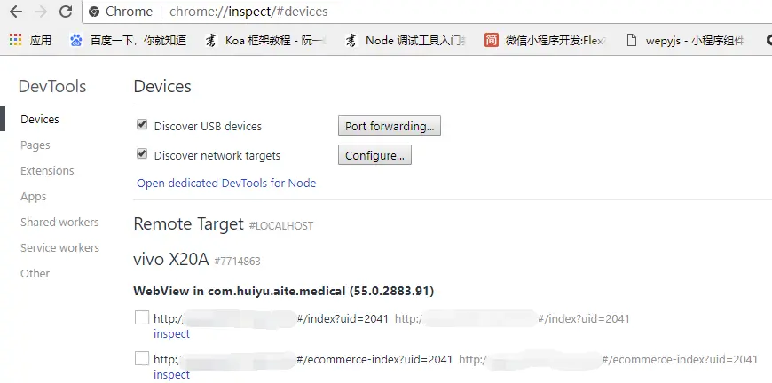Image resolution: width=772 pixels, height=383 pixels.
Task: Open the WeChat mini-program Flex bookmark
Action: tap(545, 40)
